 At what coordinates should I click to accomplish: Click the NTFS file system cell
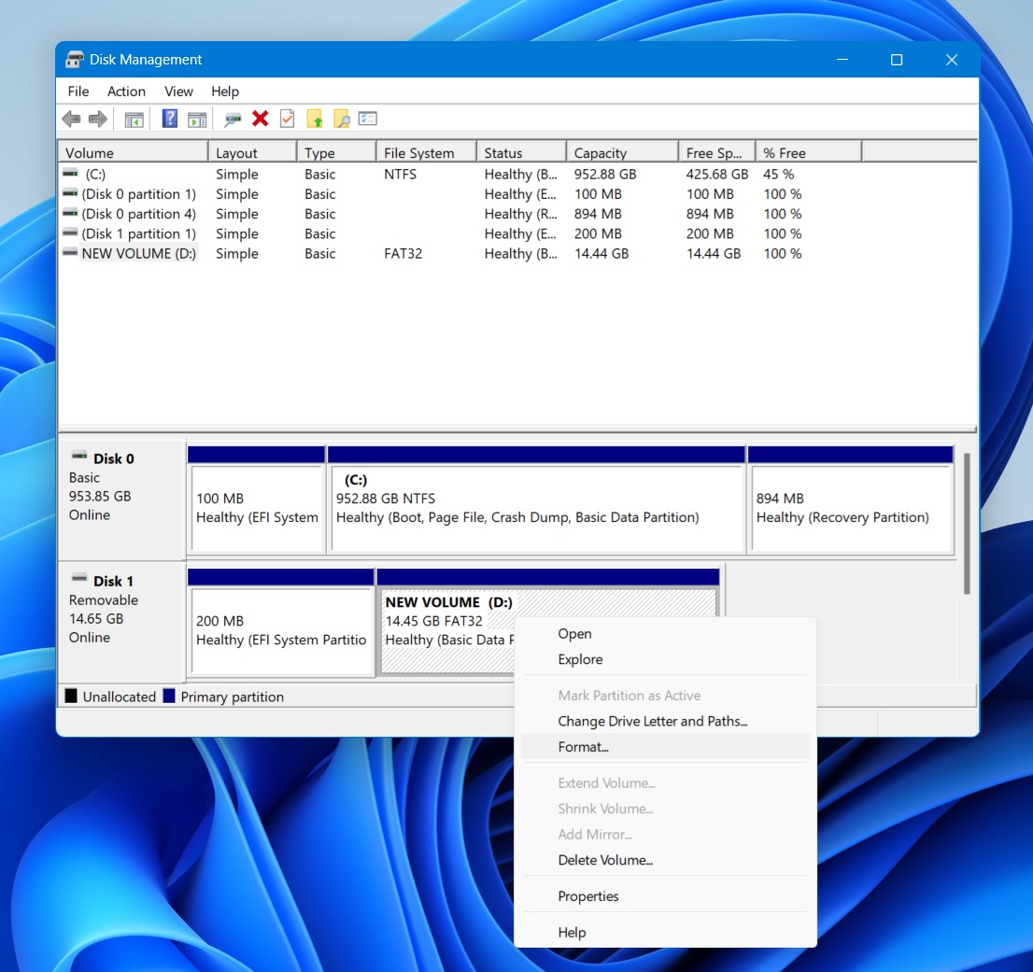[x=400, y=174]
